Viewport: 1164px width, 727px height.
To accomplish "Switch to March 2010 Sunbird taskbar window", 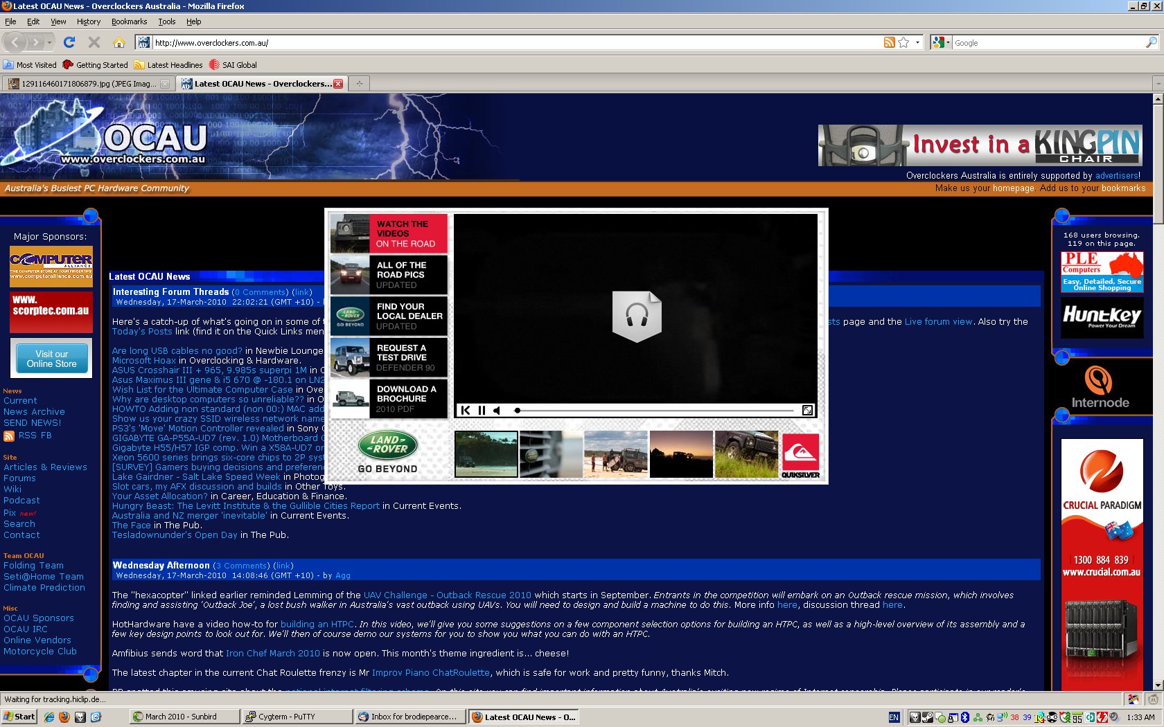I will (x=184, y=717).
